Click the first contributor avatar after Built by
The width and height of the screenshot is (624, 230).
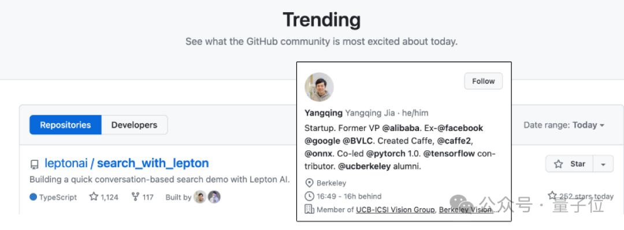pos(200,197)
